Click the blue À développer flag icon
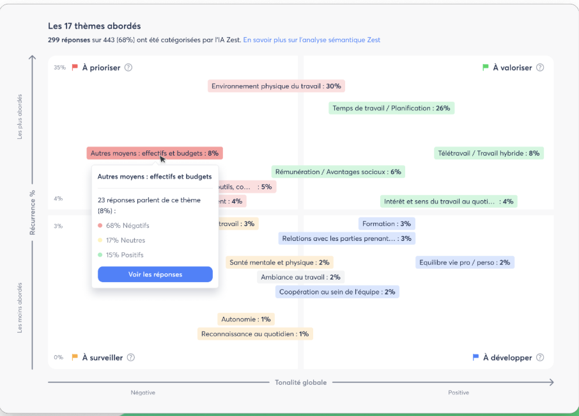Screen dimensions: 579x416 tap(475, 357)
